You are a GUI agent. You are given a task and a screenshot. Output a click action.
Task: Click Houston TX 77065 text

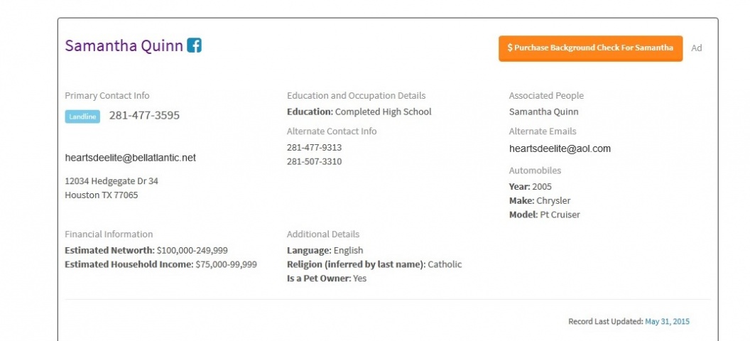click(x=102, y=195)
